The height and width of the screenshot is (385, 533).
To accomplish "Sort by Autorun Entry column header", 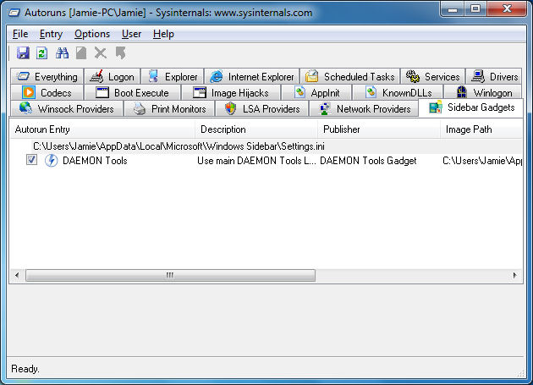I will [x=102, y=129].
